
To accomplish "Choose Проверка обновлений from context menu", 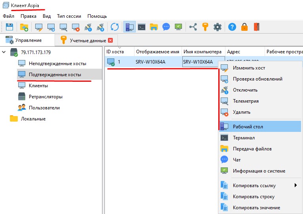I will tap(260, 79).
